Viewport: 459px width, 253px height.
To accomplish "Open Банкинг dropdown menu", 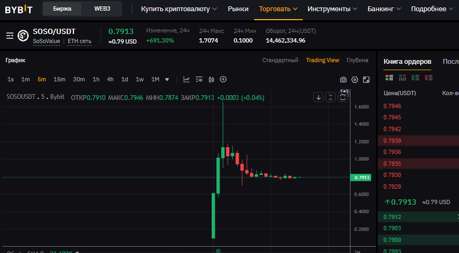I will click(384, 9).
